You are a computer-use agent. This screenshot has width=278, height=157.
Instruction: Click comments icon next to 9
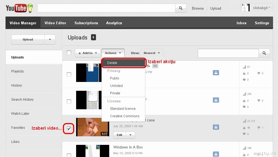click(244, 134)
